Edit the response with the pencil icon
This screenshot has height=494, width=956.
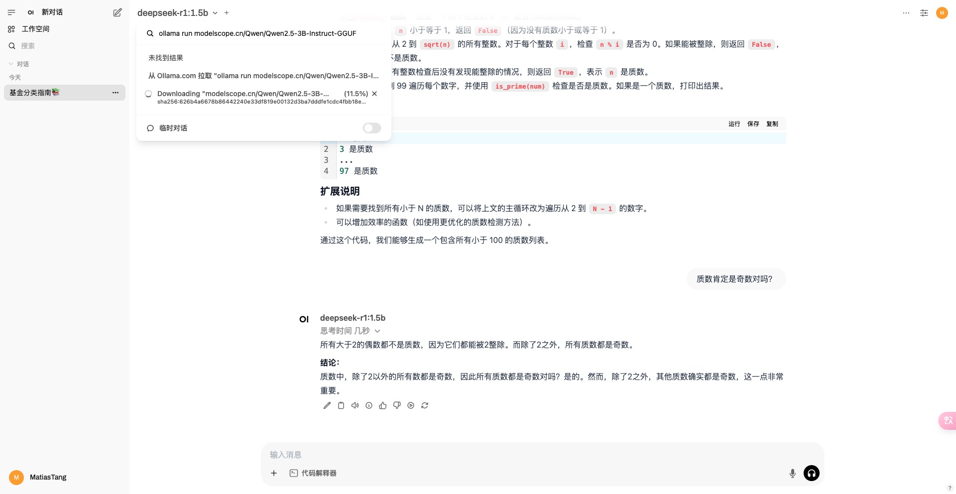[x=327, y=405]
